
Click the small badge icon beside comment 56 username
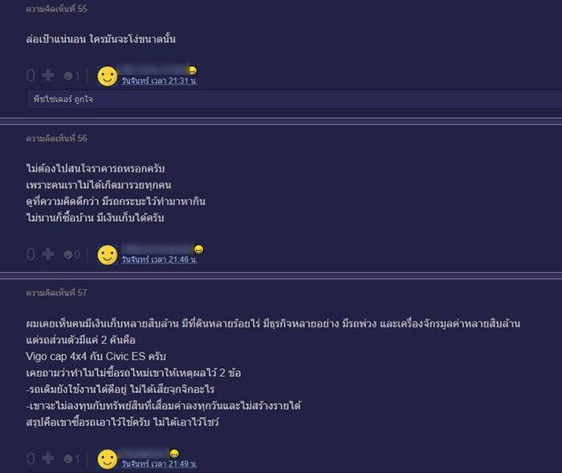point(198,249)
